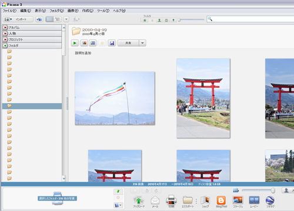Open the 編集 menu
The image size is (294, 211).
pyautogui.click(x=25, y=11)
